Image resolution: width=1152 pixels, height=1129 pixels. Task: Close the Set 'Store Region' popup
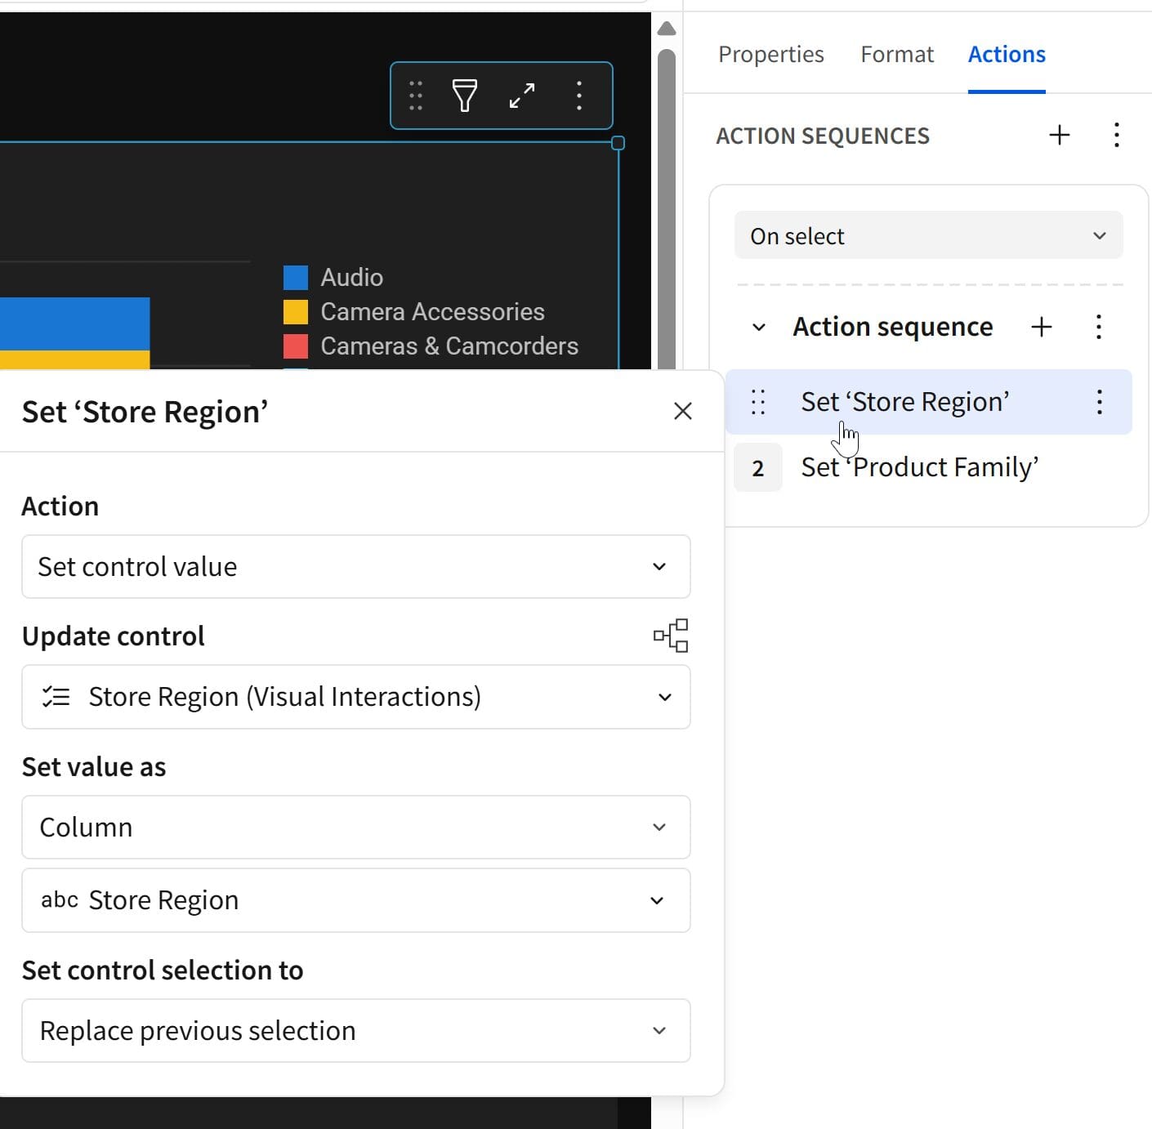(682, 411)
